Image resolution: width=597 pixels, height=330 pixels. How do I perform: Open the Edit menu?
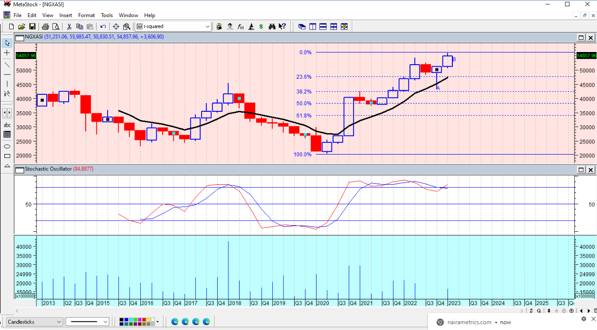click(32, 15)
